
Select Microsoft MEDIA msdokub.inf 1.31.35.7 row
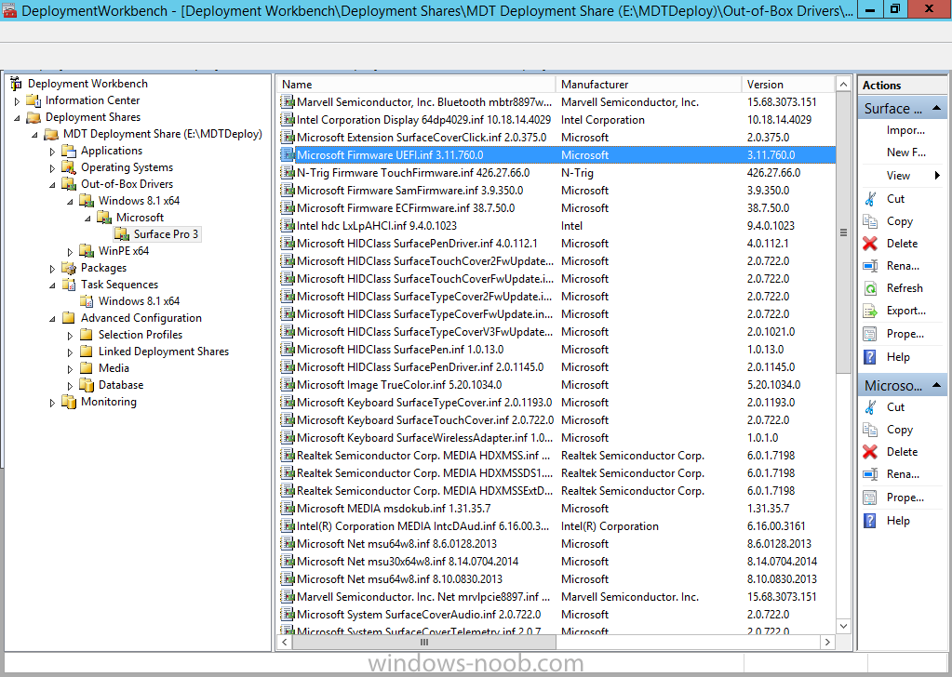tap(556, 509)
